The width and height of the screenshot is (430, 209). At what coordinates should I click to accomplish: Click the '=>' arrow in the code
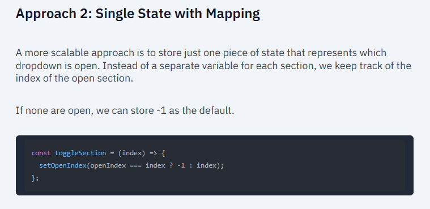point(153,153)
